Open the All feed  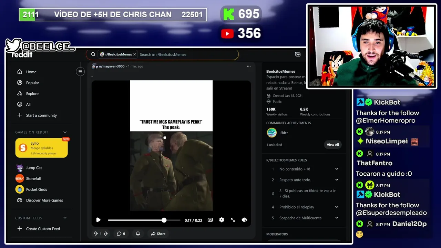[28, 104]
